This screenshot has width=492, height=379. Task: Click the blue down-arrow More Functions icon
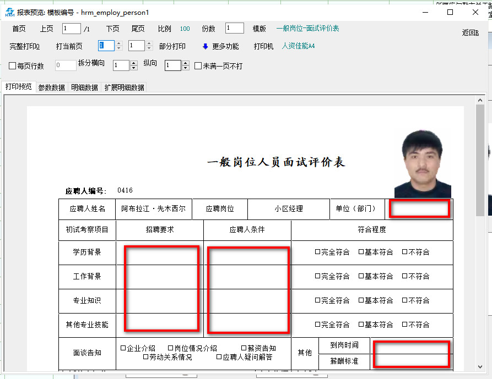pyautogui.click(x=206, y=46)
